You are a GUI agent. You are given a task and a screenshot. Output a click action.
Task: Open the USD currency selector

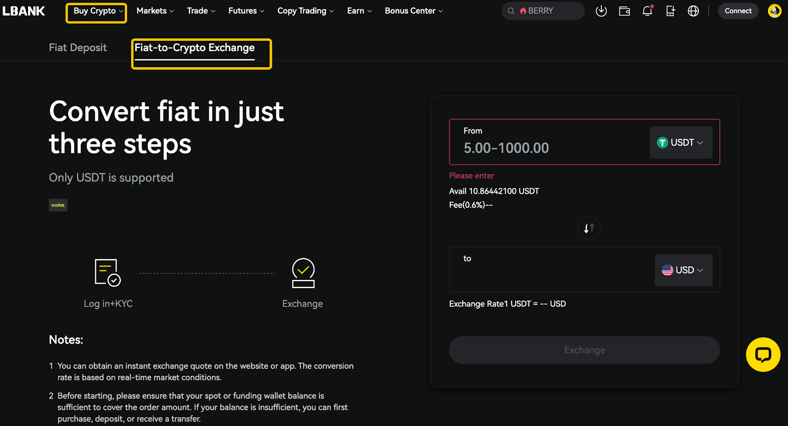[684, 270]
